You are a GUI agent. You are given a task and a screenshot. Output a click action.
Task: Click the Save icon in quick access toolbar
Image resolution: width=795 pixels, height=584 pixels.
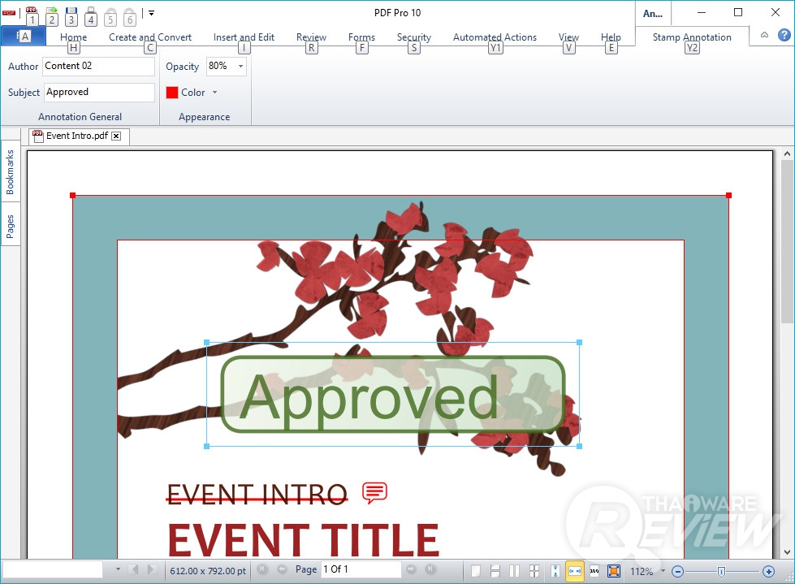pyautogui.click(x=71, y=13)
